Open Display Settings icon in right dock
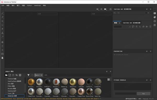Screen dimensions: 157x100 (x=155, y=13)
